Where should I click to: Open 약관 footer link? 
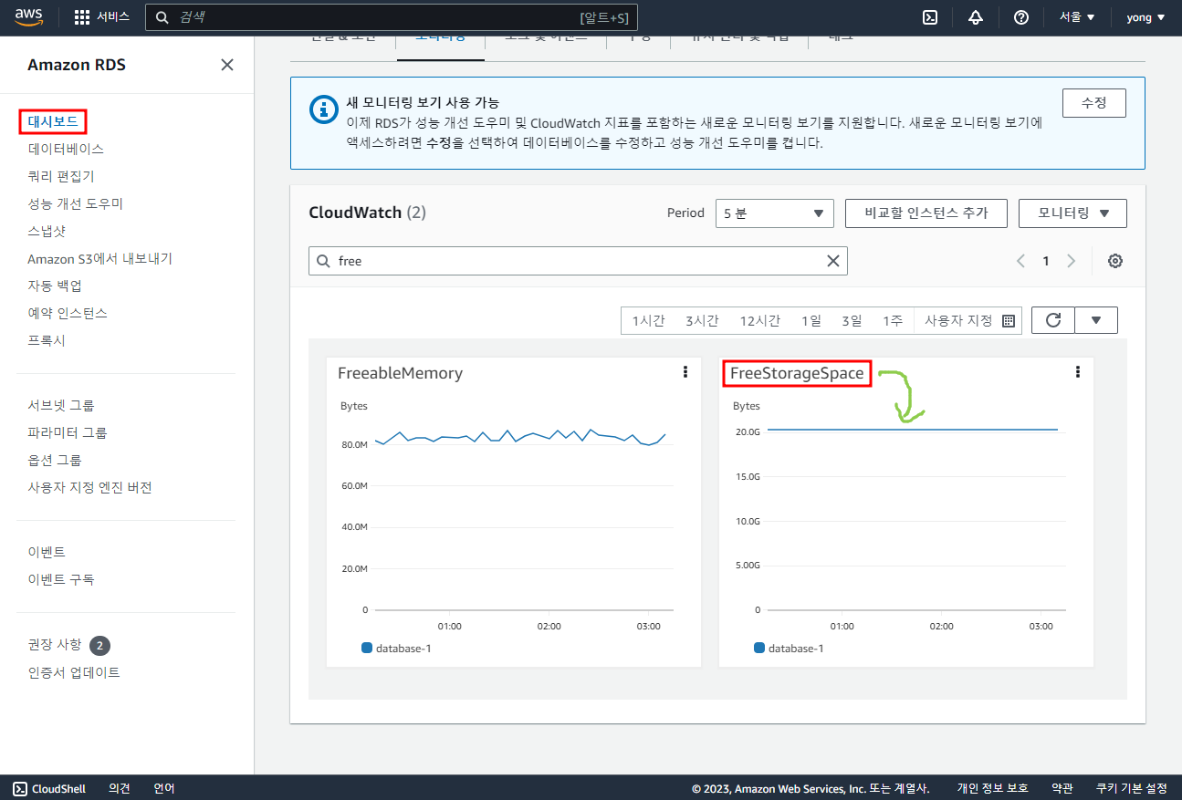click(x=1062, y=788)
